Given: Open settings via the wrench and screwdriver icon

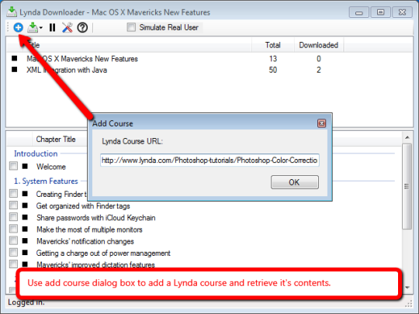Looking at the screenshot, I should 67,27.
